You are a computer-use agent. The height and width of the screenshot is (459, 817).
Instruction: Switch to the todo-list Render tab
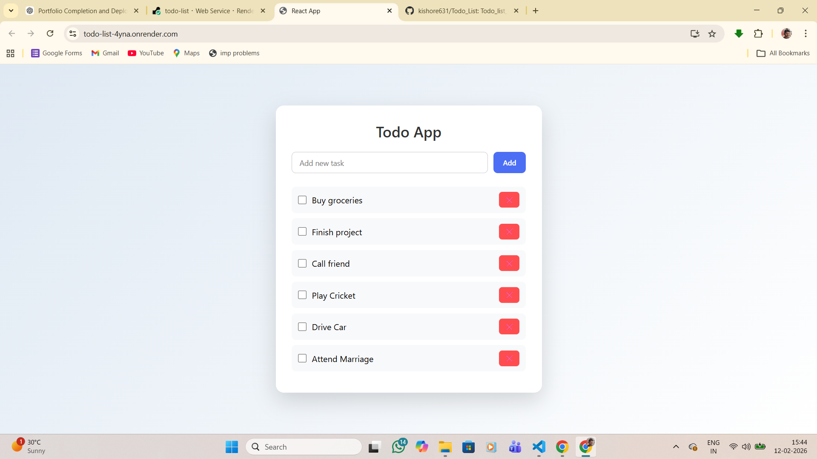tap(209, 11)
